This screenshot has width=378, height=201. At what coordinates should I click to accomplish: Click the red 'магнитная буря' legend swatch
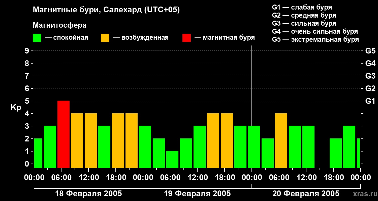[186, 38]
